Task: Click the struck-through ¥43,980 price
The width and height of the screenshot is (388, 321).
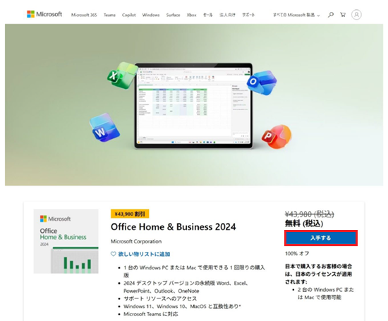Action: [x=309, y=214]
